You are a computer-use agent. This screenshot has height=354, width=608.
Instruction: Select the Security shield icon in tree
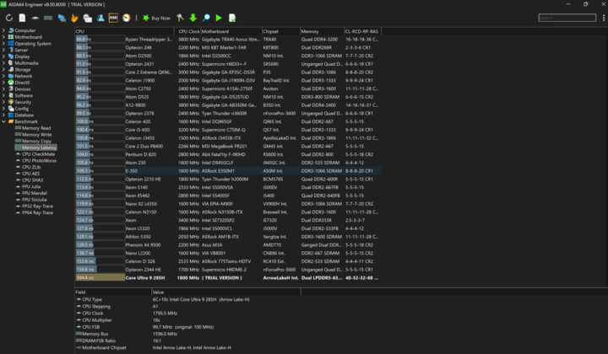(11, 102)
